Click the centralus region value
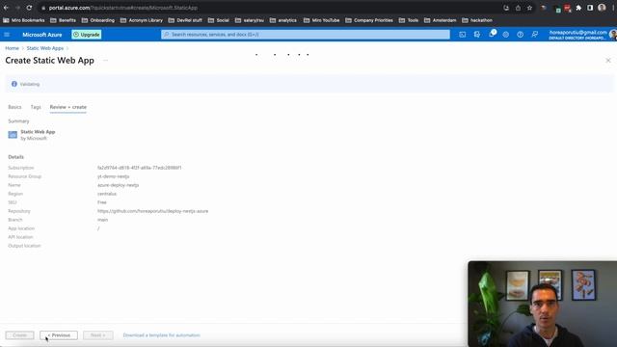 coord(107,194)
